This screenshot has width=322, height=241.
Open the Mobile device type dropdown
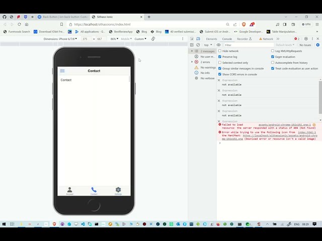pos(126,39)
